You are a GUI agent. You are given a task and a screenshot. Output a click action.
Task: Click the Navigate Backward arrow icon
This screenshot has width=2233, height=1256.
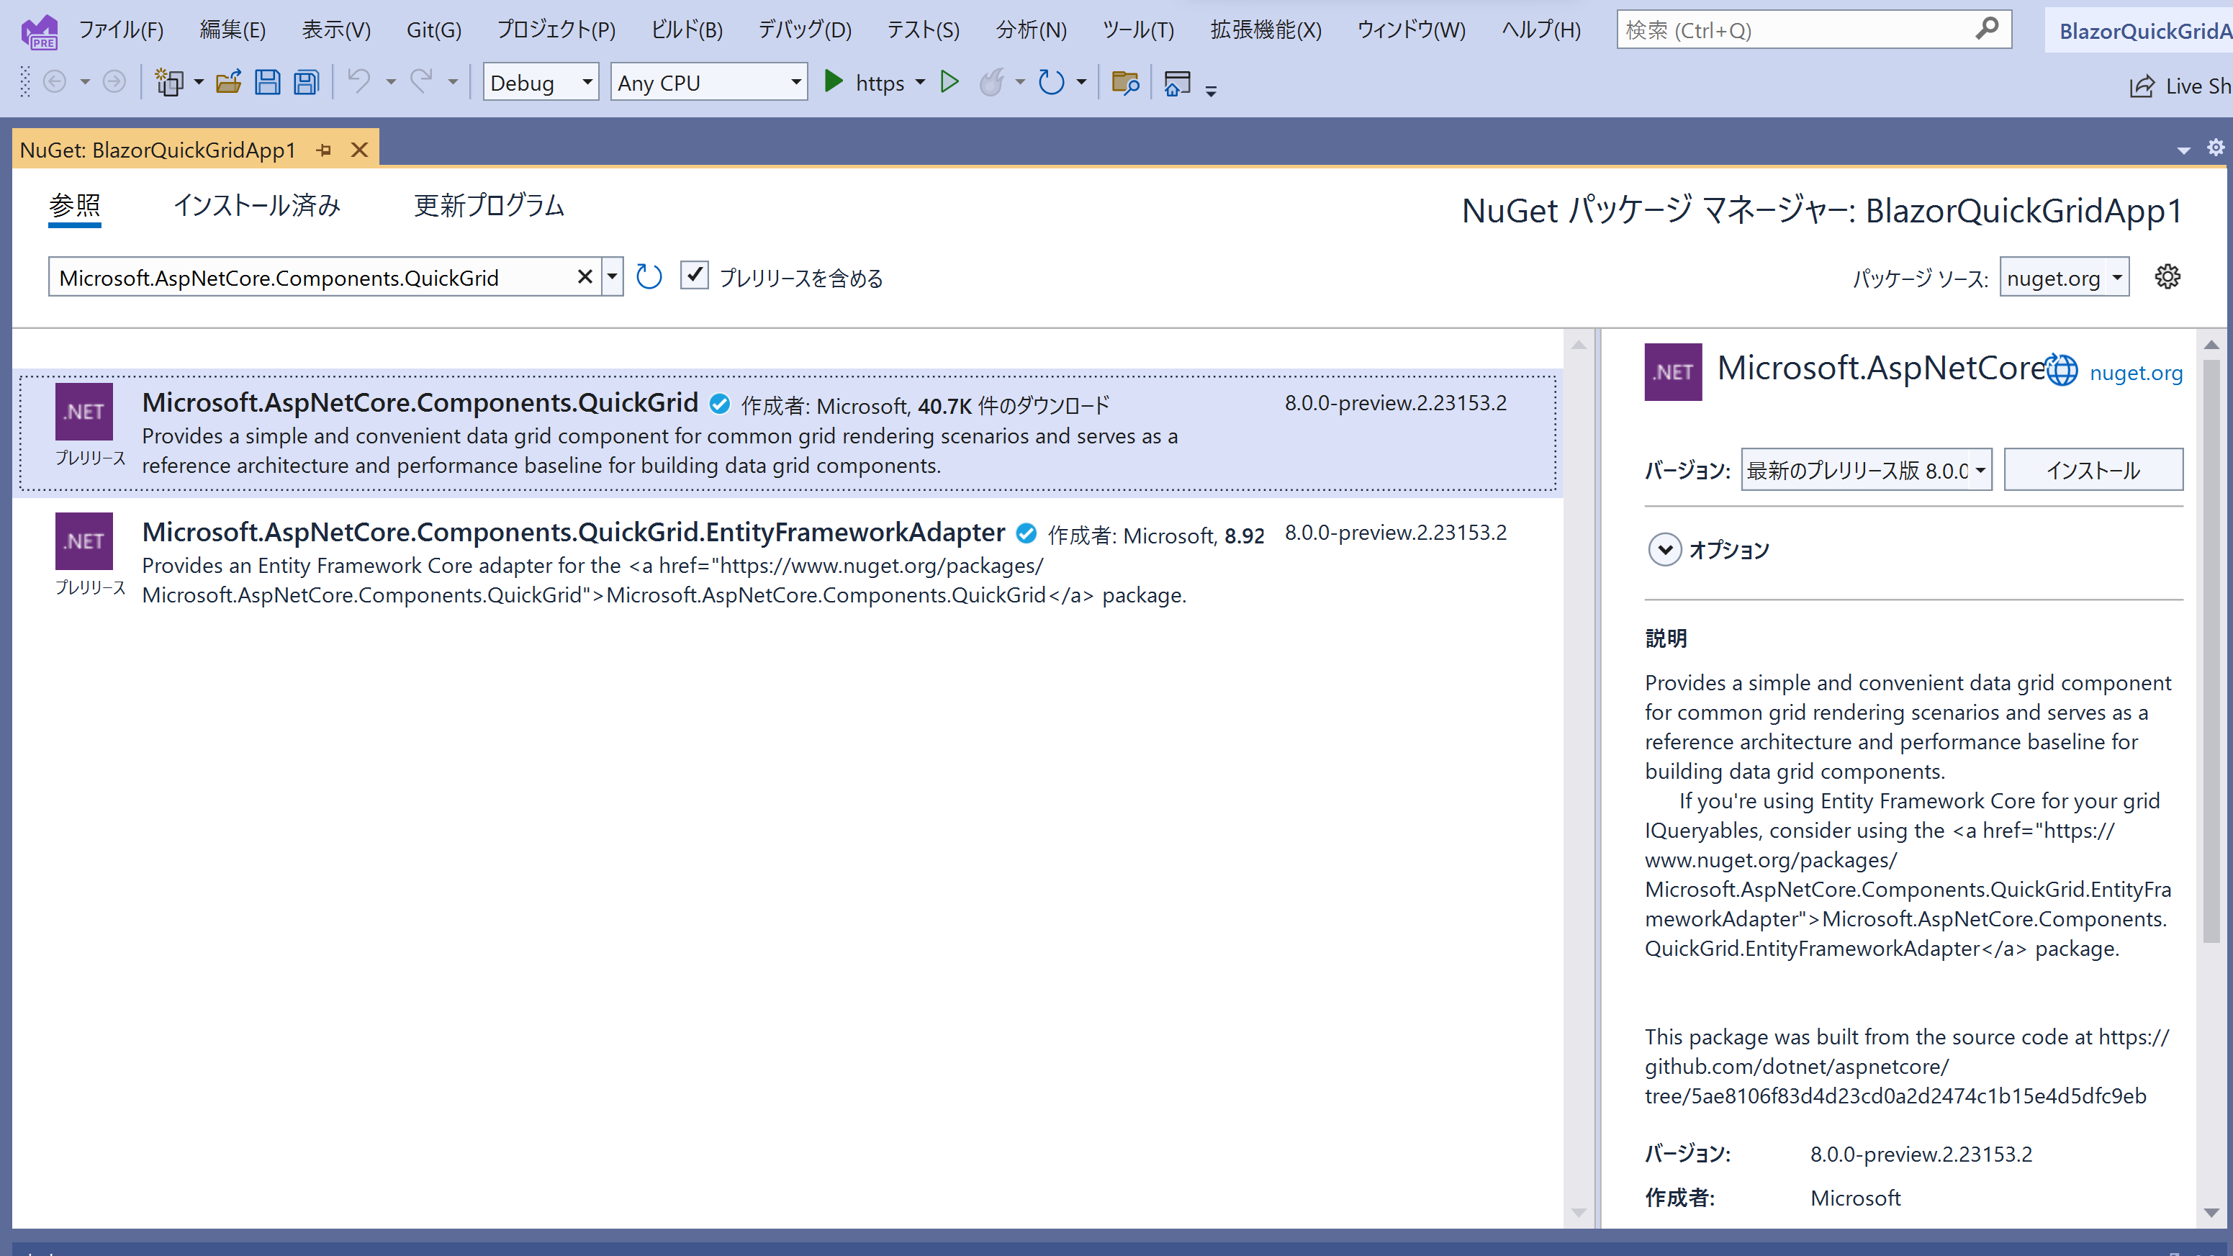(x=55, y=82)
